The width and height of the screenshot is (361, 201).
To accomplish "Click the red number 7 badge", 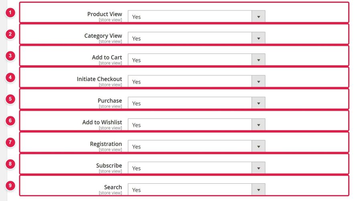I will coord(10,142).
